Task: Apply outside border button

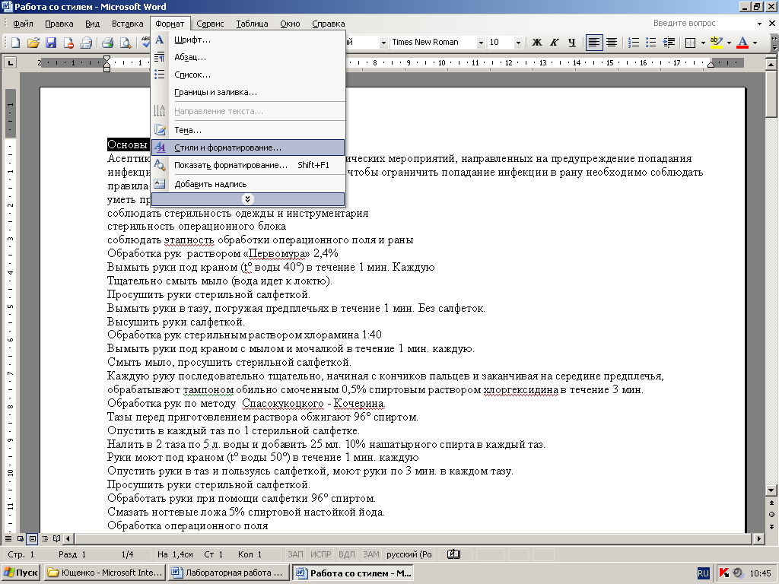Action: tap(690, 43)
